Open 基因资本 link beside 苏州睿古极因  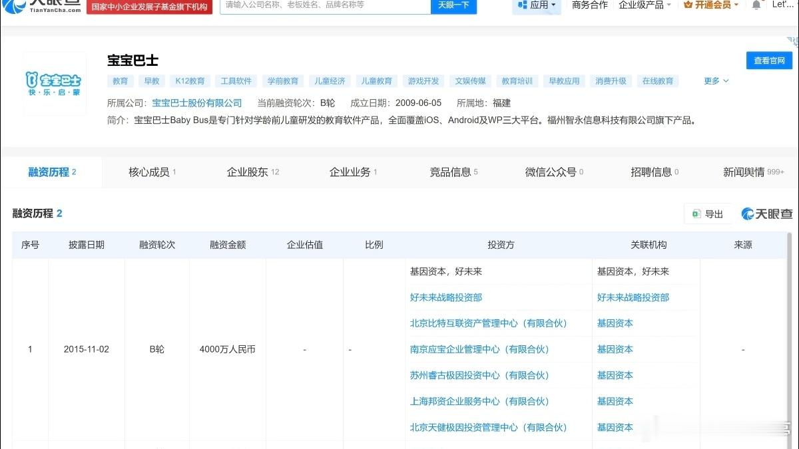tap(615, 375)
